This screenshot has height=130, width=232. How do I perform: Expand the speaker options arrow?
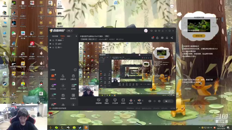click(143, 101)
